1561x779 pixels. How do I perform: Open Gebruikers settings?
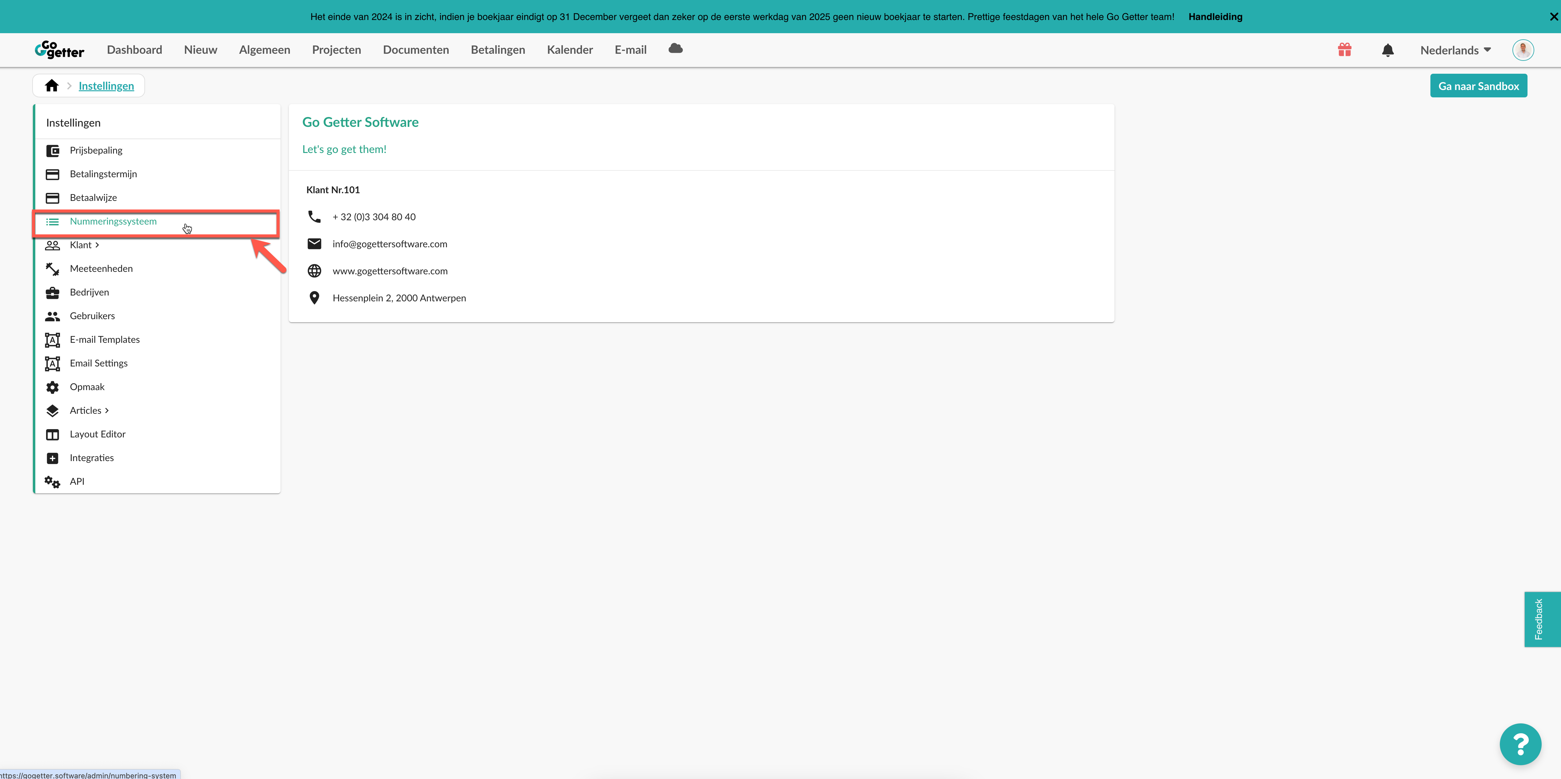[x=157, y=315]
